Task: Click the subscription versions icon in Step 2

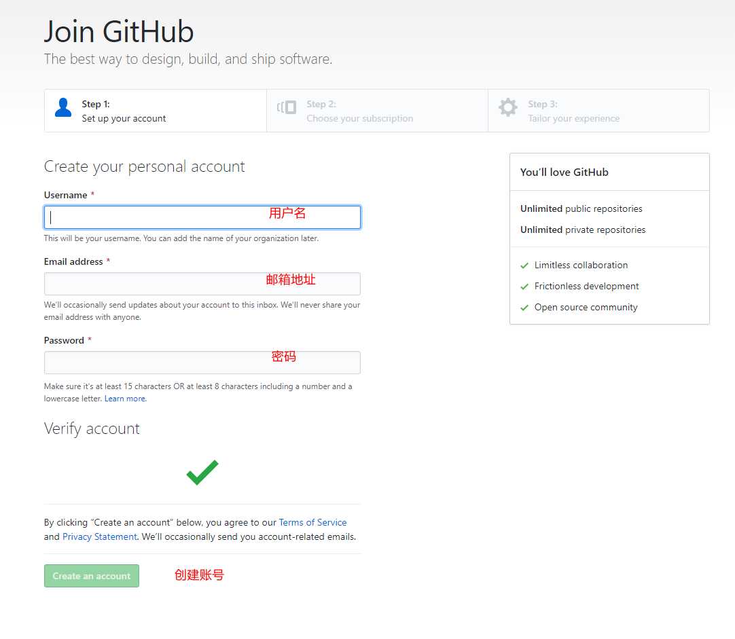Action: pyautogui.click(x=287, y=107)
